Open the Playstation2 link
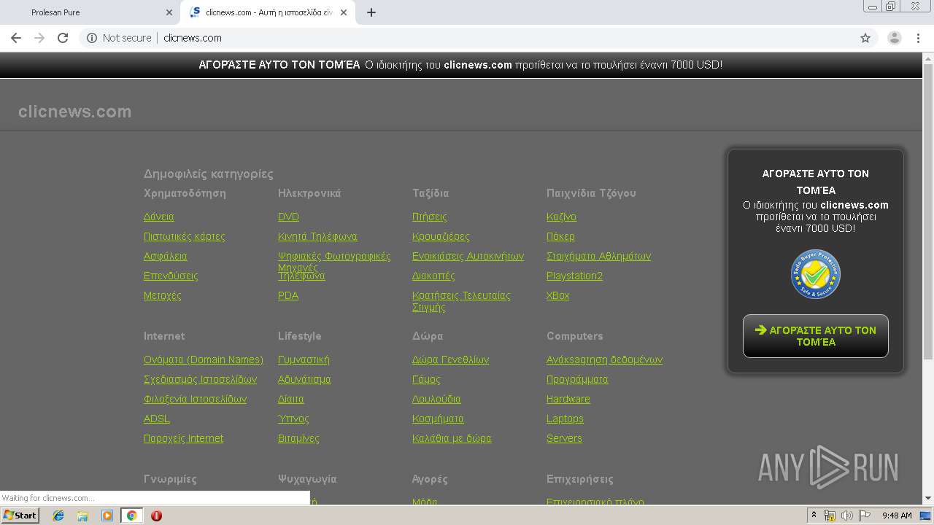Image resolution: width=934 pixels, height=525 pixels. click(x=574, y=276)
